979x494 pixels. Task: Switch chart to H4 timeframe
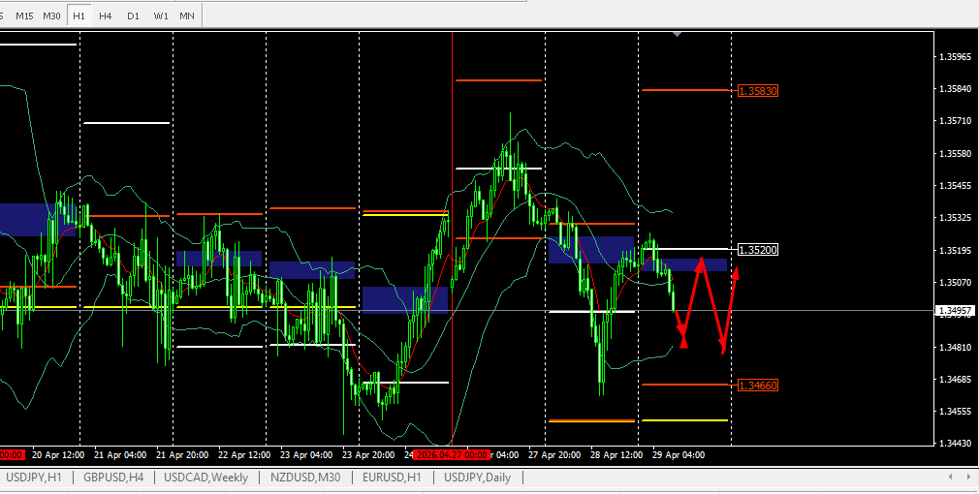point(106,16)
